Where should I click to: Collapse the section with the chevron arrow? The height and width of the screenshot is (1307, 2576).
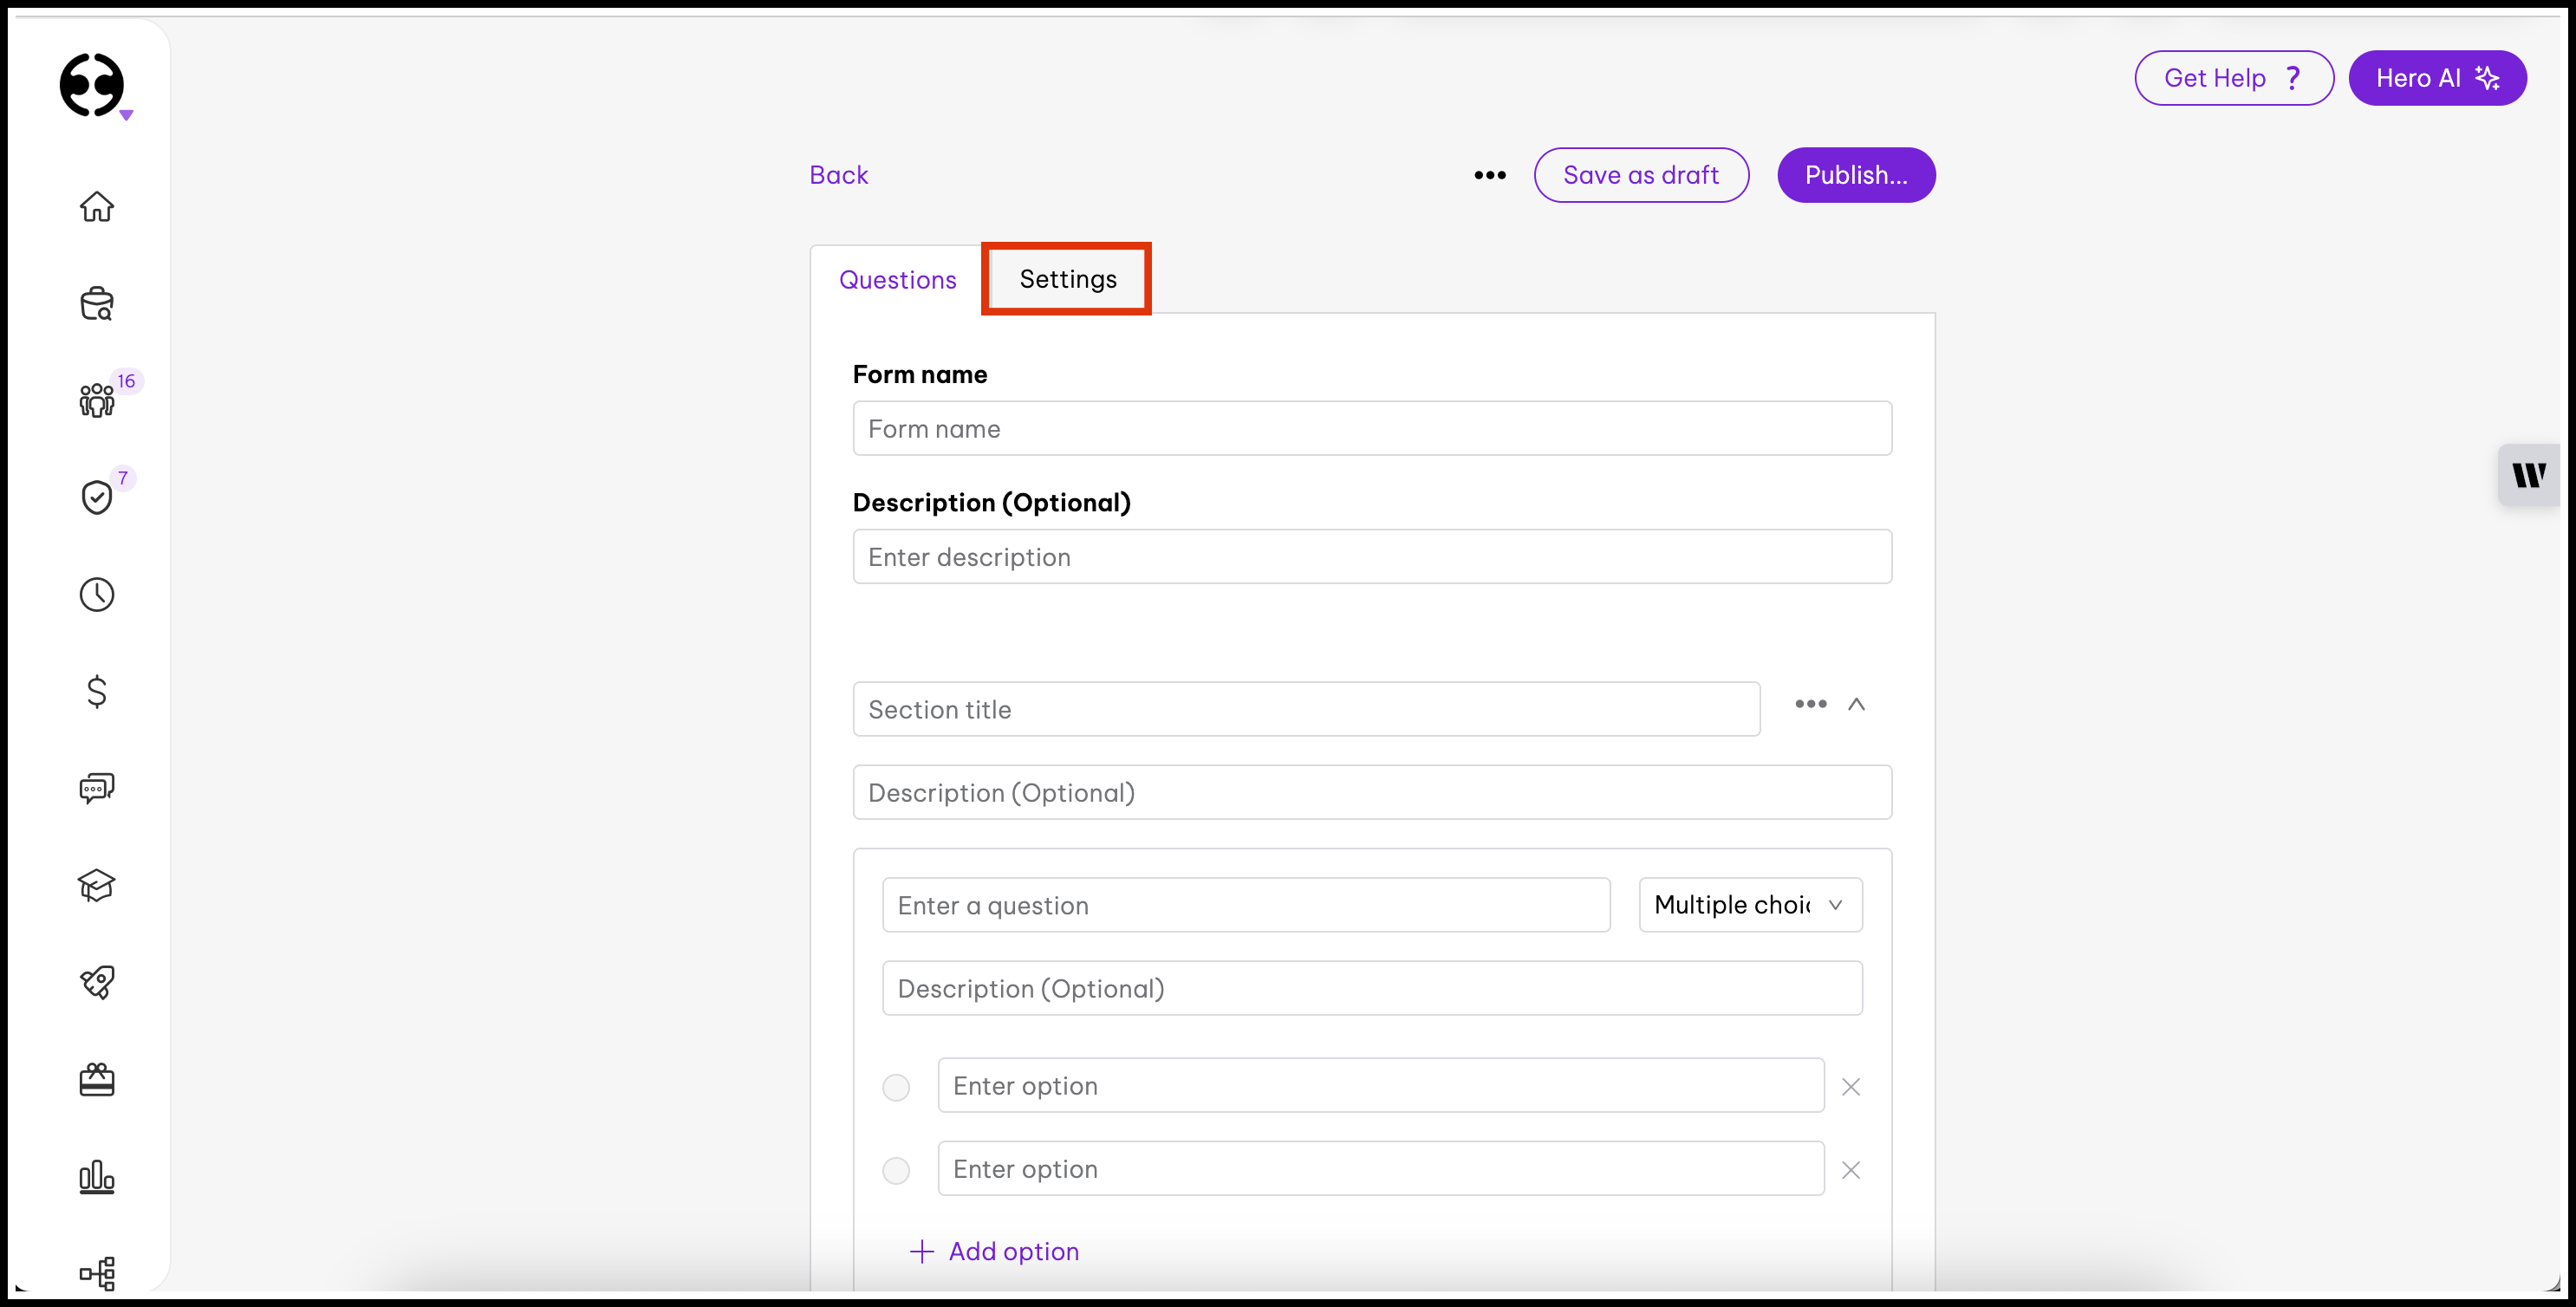tap(1856, 704)
